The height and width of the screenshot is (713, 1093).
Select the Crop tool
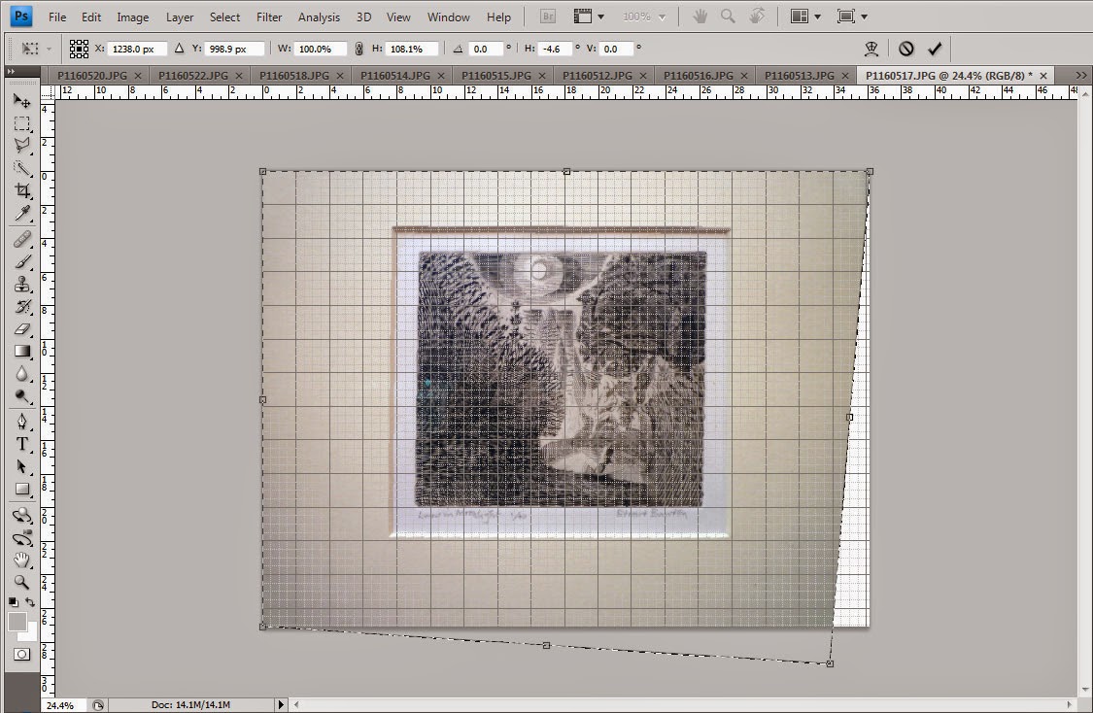pyautogui.click(x=22, y=190)
